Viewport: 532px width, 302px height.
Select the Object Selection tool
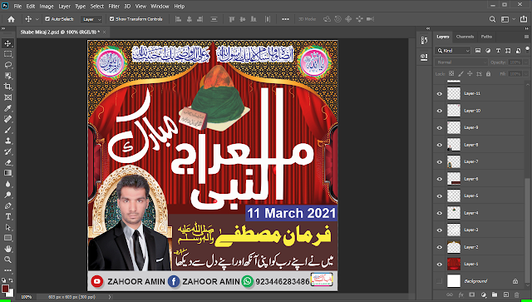[x=7, y=76]
